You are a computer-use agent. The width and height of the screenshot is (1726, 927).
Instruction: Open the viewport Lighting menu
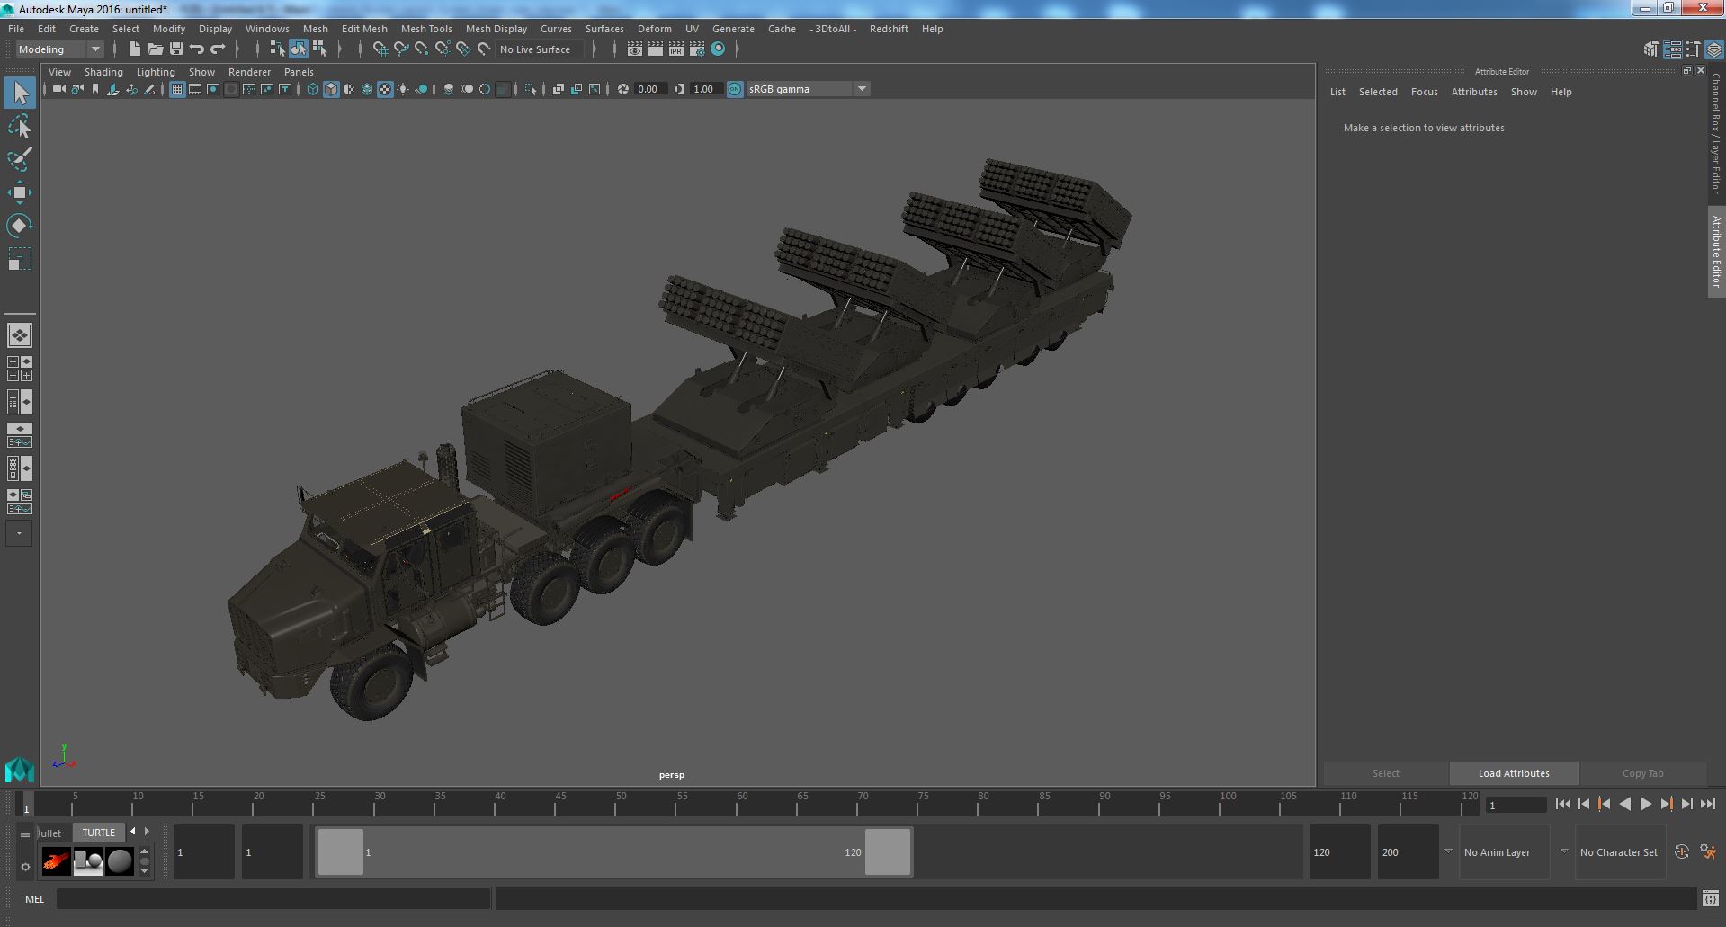tap(156, 72)
